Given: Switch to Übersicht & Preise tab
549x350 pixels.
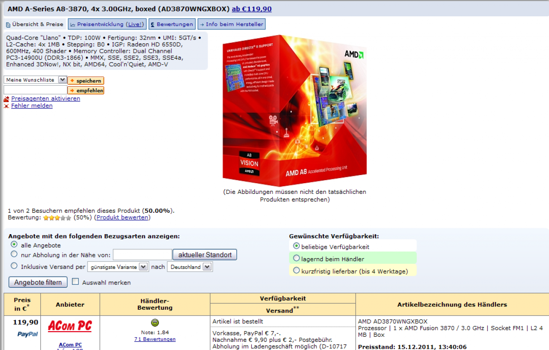Looking at the screenshot, I should pos(35,24).
